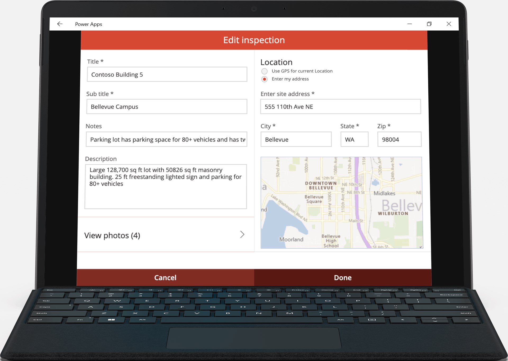Click the Done button to save
The width and height of the screenshot is (508, 361).
pyautogui.click(x=342, y=277)
